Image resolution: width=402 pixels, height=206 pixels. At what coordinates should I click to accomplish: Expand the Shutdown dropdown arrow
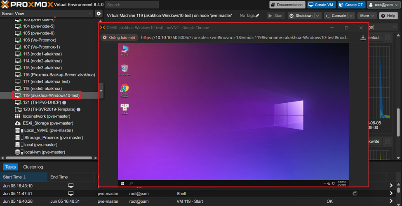[x=317, y=16]
